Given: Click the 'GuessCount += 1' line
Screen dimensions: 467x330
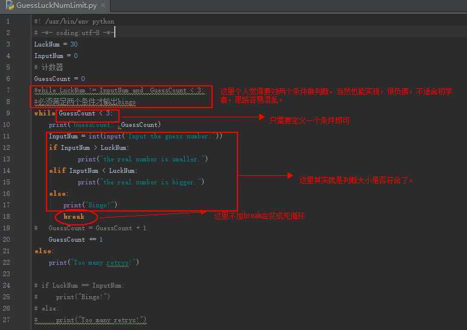Looking at the screenshot, I should pyautogui.click(x=76, y=239).
